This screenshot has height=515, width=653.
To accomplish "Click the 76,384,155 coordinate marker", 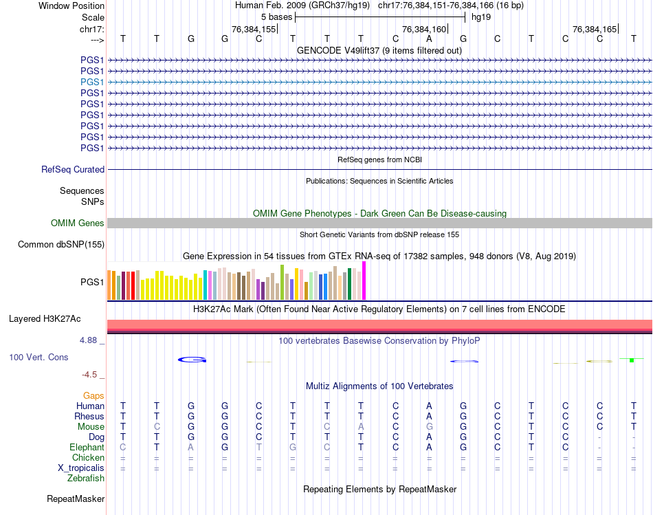I will pyautogui.click(x=254, y=29).
